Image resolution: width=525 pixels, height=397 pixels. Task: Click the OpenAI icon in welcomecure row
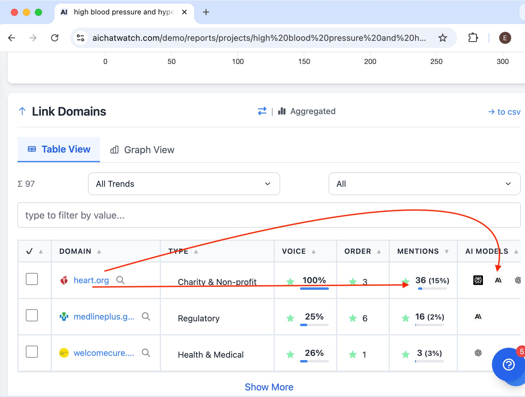(478, 353)
